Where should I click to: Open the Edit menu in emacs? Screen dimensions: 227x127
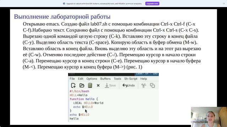[81, 79]
